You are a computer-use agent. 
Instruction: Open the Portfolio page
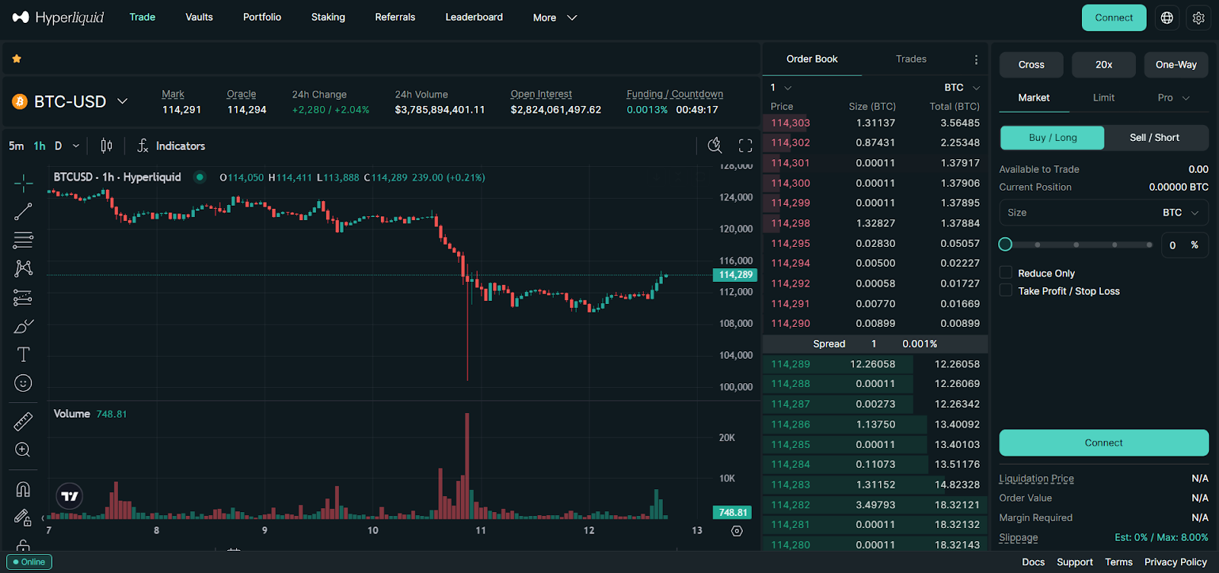[262, 17]
